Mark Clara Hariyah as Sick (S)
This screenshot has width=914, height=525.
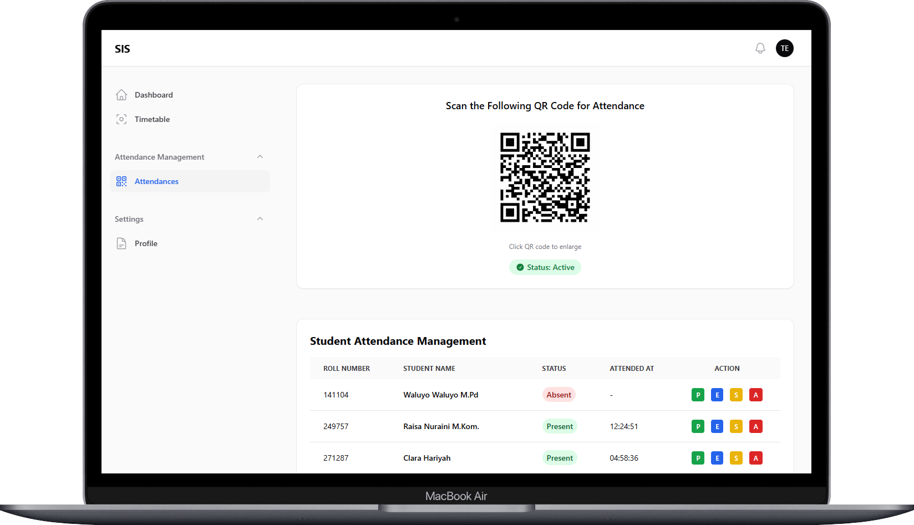pos(737,458)
